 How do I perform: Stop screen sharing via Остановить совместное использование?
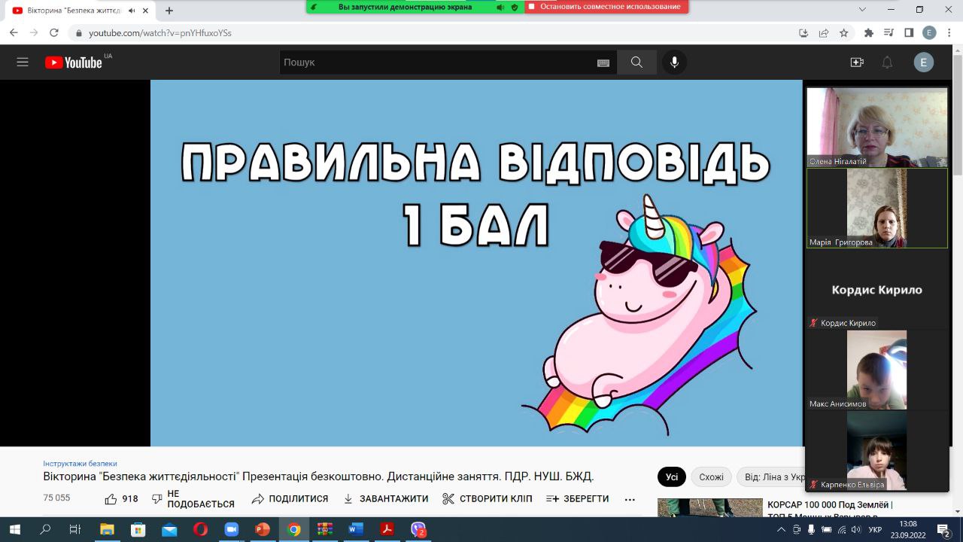(606, 7)
